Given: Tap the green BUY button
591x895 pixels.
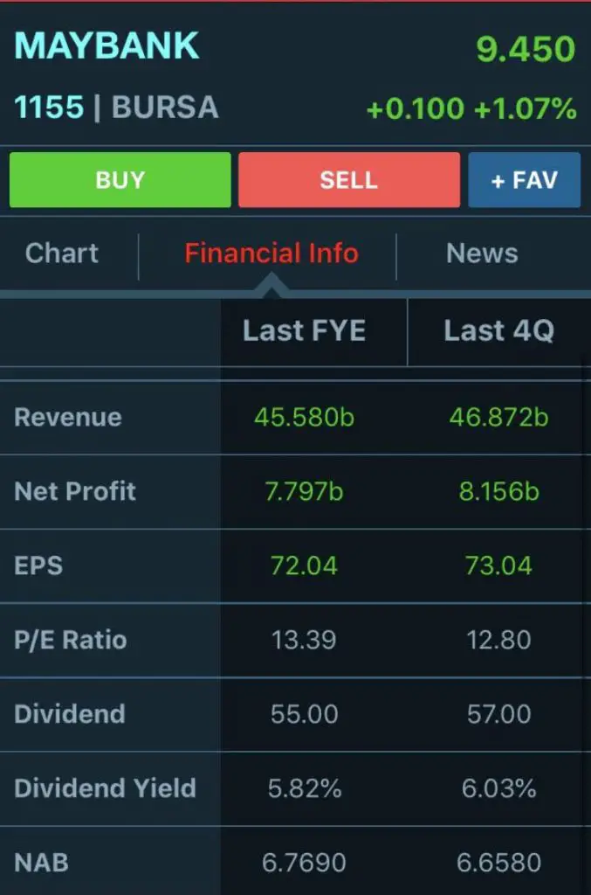Looking at the screenshot, I should coord(120,180).
